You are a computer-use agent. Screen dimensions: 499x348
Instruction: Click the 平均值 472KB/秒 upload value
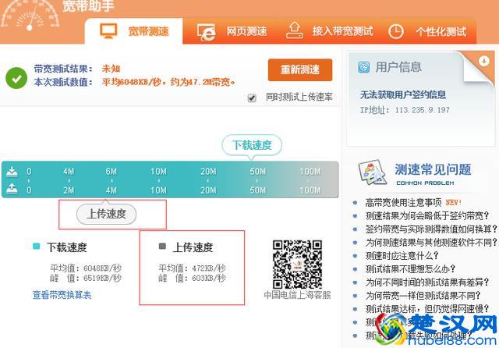pos(193,268)
